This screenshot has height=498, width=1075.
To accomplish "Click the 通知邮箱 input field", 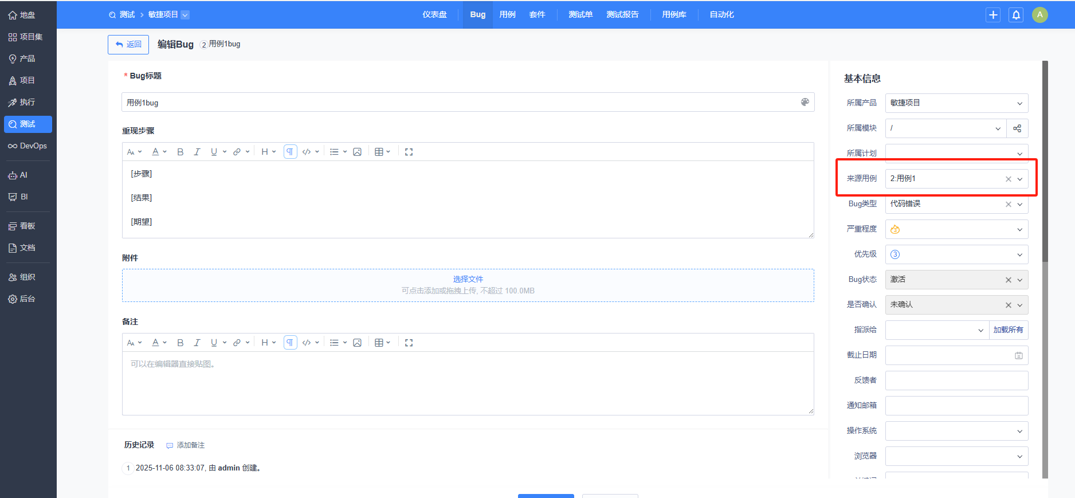I will 956,406.
